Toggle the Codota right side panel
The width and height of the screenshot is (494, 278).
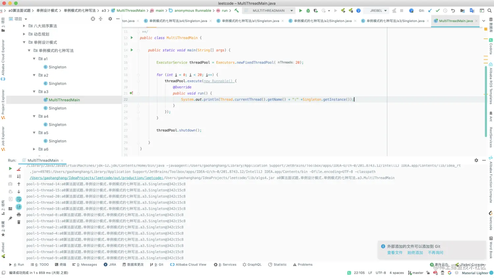(491, 46)
